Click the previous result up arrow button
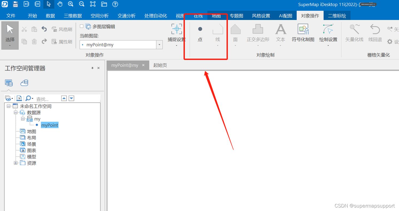The image size is (399, 211). point(64,98)
